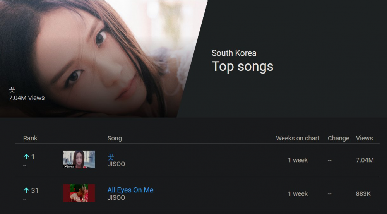Screen dimensions: 387x214
Task: Click the hero banner artist image
Action: [99, 58]
